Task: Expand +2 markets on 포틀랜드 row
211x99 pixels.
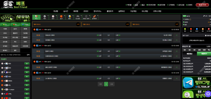Action: pyautogui.click(x=177, y=79)
